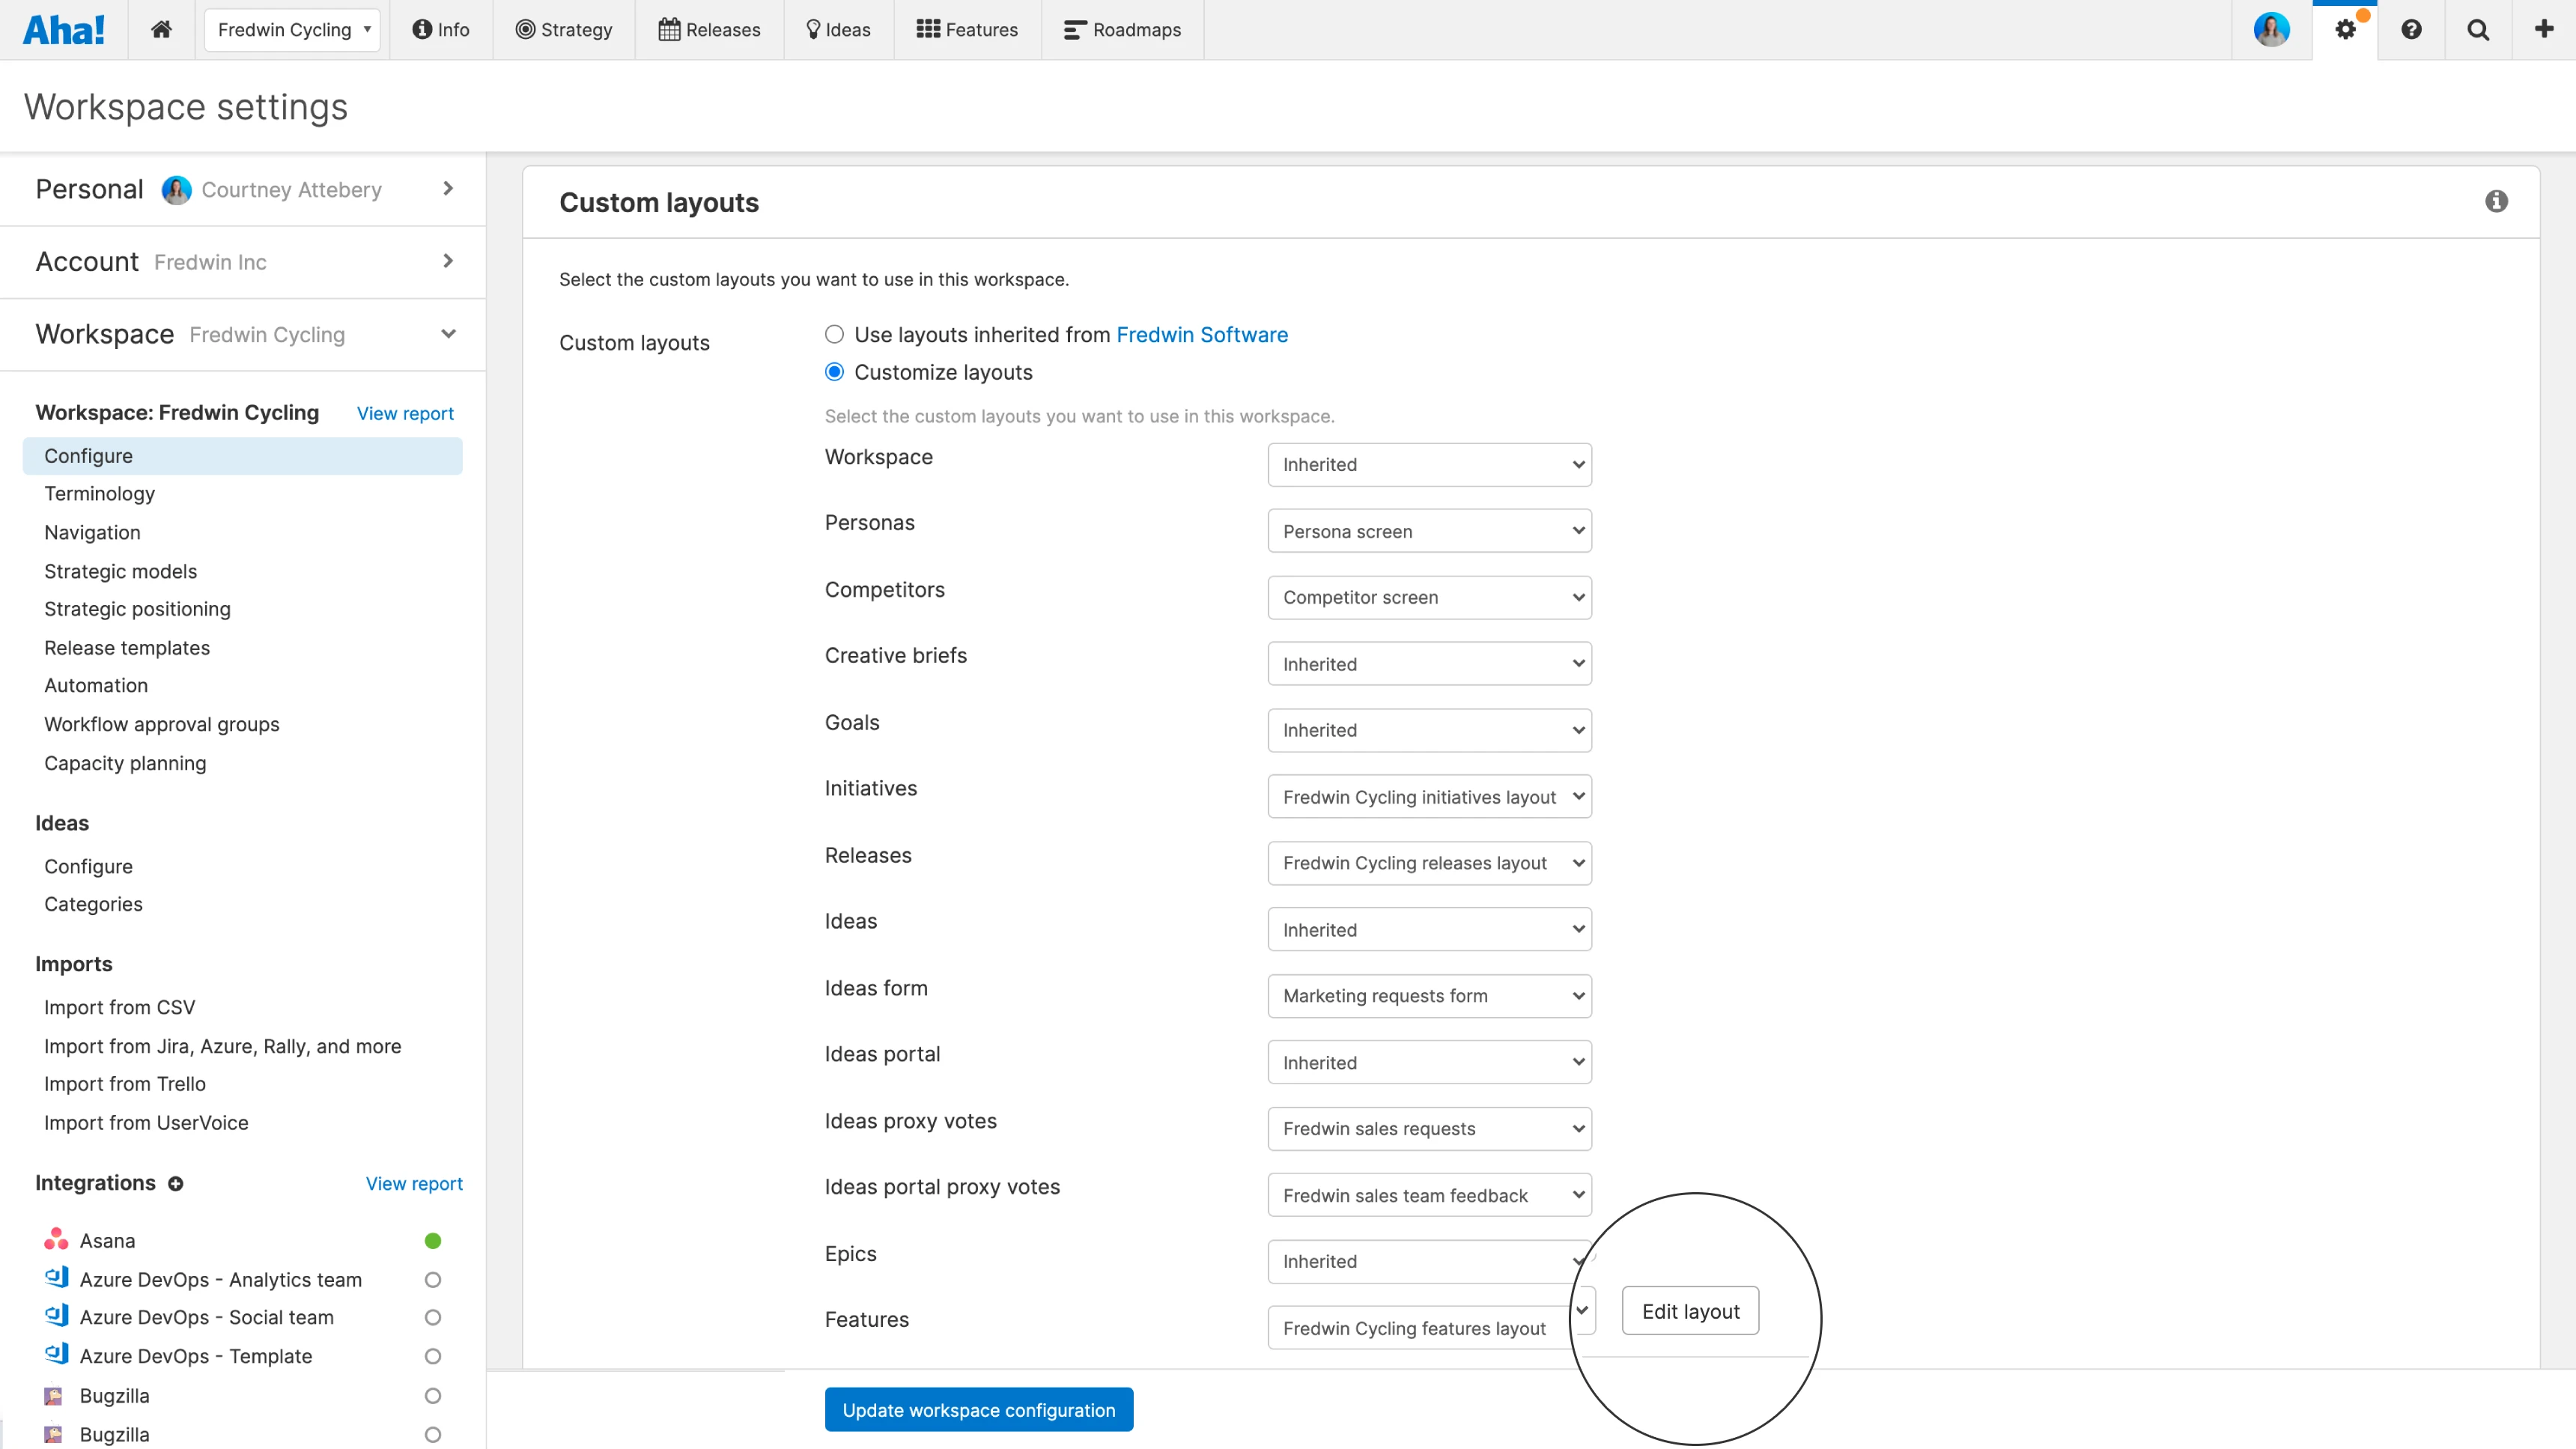Viewport: 2576px width, 1449px height.
Task: Open the Roadmaps menu
Action: [x=1122, y=29]
